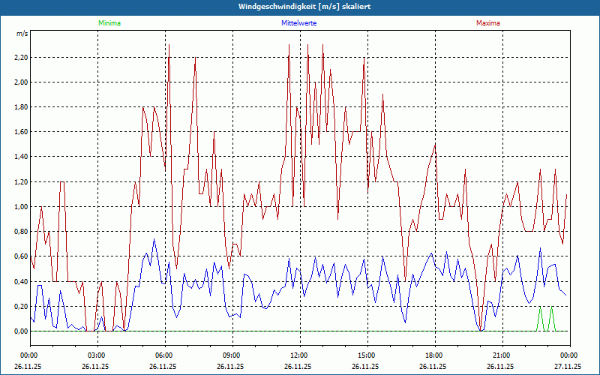Click the "m/s" unit label on y-axis
The height and width of the screenshot is (375, 600).
tap(22, 34)
